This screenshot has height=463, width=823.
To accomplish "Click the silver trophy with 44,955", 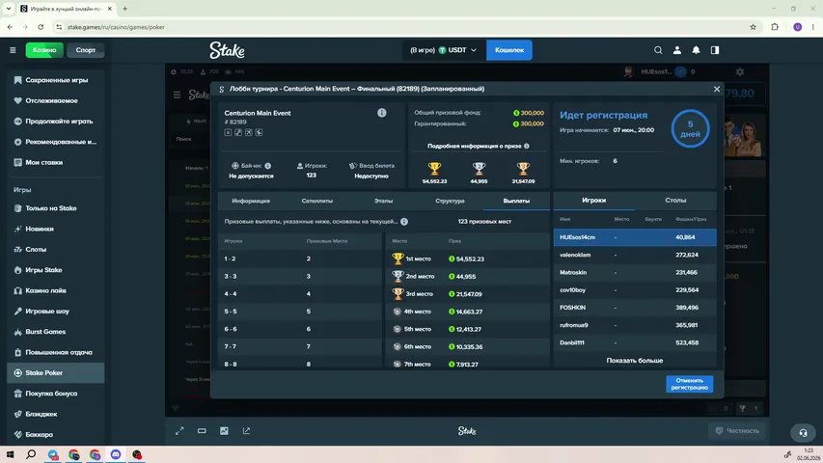I will pos(479,169).
